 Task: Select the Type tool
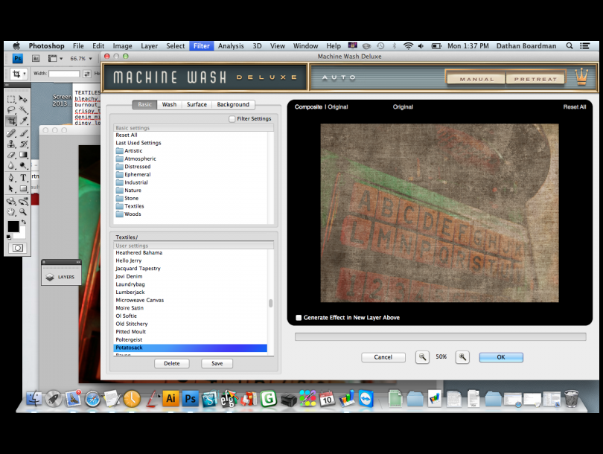(23, 178)
